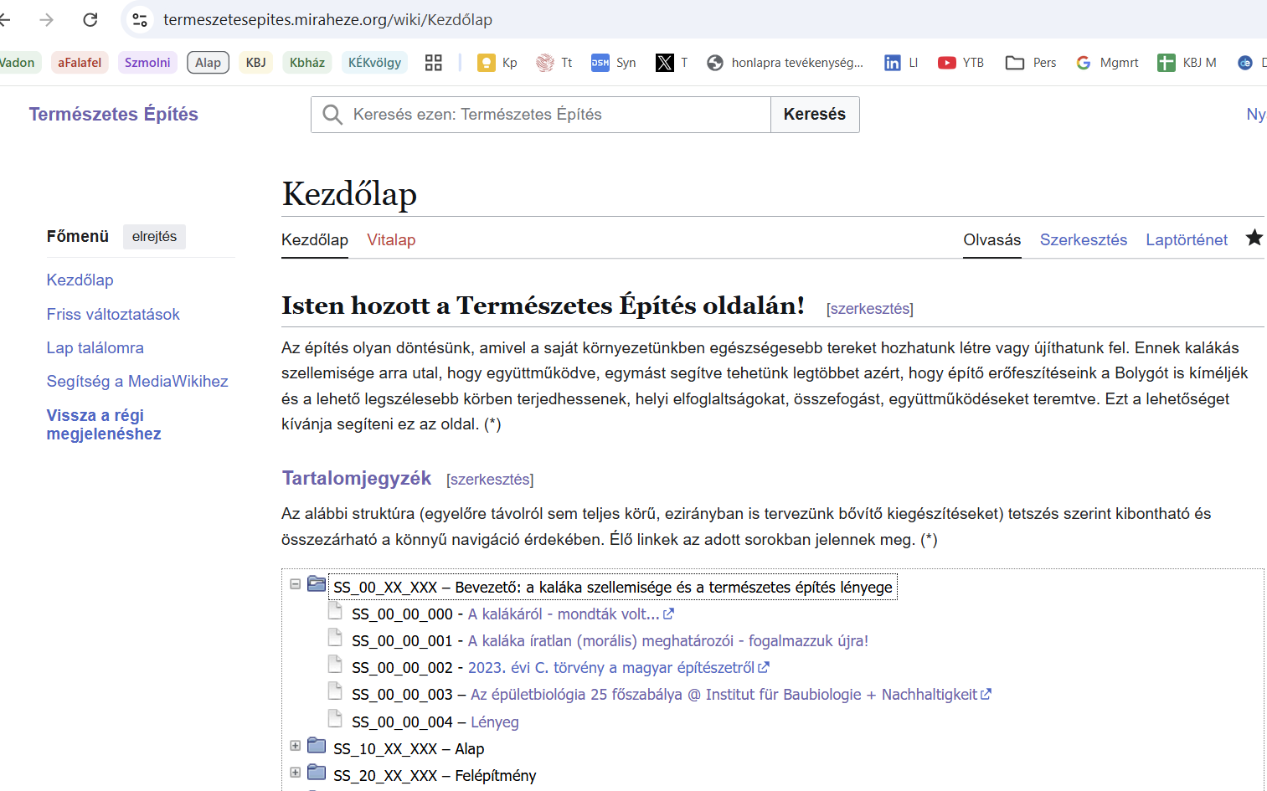Image resolution: width=1267 pixels, height=791 pixels.
Task: Open the Szerkesztés tab
Action: pyautogui.click(x=1084, y=240)
